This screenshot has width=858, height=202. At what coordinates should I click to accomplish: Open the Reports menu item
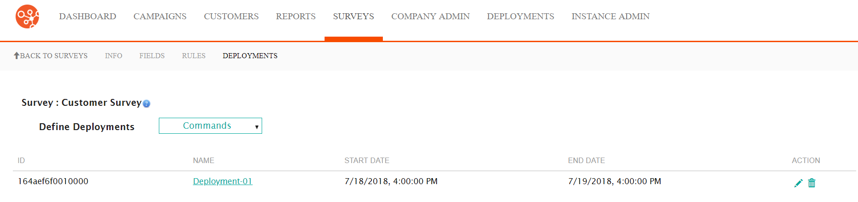point(296,16)
